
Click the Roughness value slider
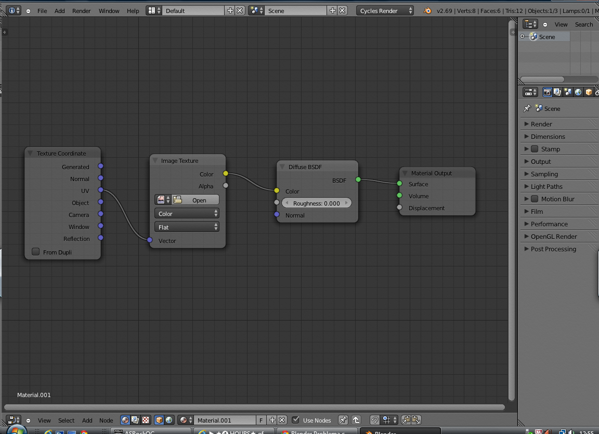point(316,203)
